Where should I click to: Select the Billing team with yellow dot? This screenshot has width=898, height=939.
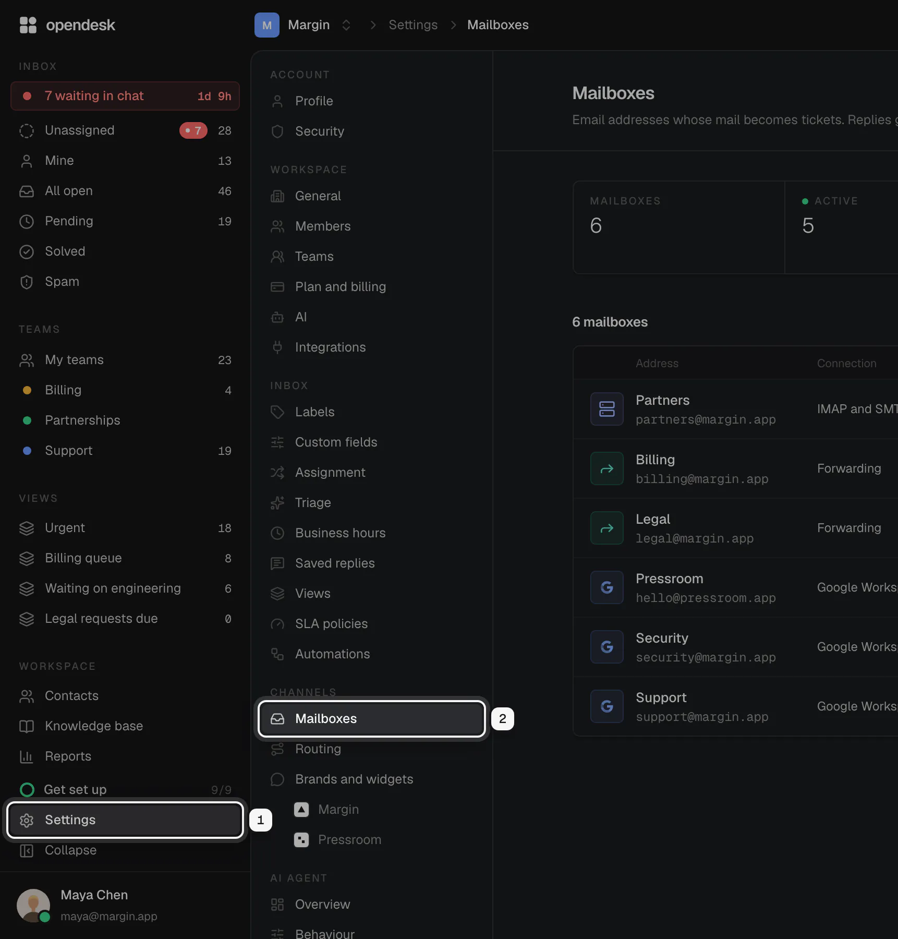pyautogui.click(x=125, y=390)
